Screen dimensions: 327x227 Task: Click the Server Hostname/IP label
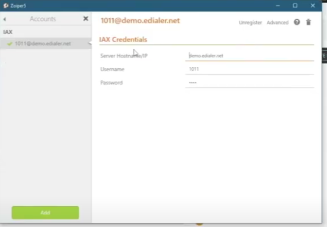pyautogui.click(x=124, y=56)
